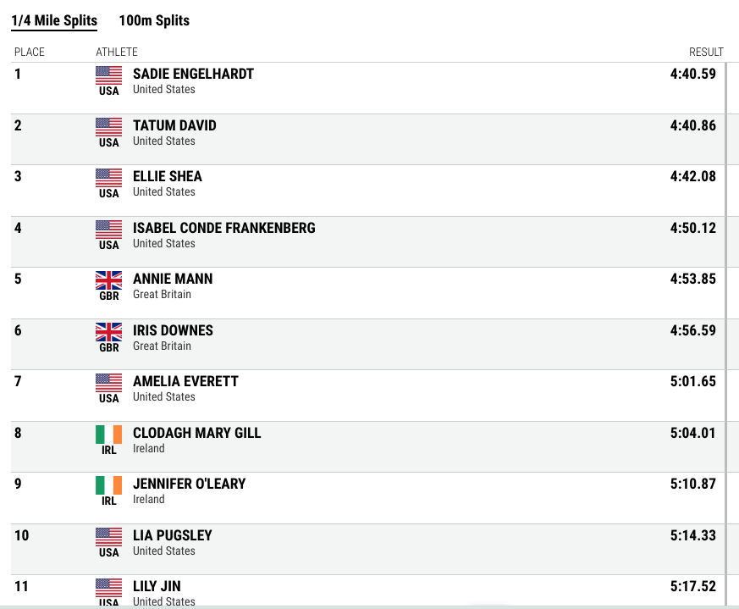739x609 pixels.
Task: Switch to the 100m Splits tab
Action: click(154, 21)
